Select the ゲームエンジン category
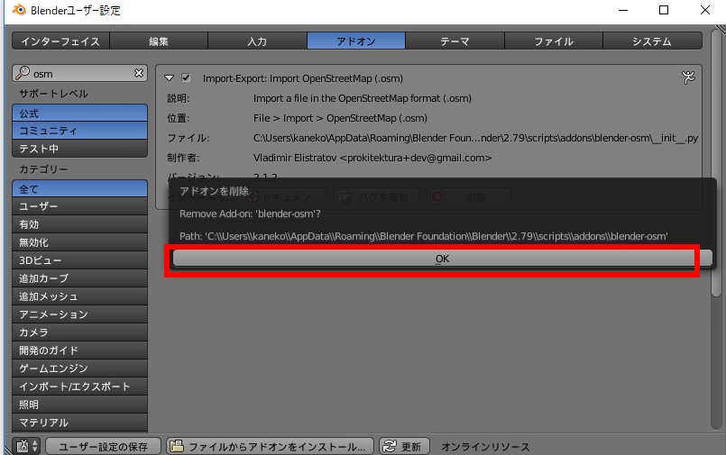The height and width of the screenshot is (455, 726). 79,369
